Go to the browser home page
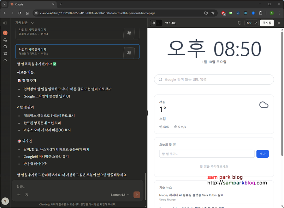 click(27, 13)
